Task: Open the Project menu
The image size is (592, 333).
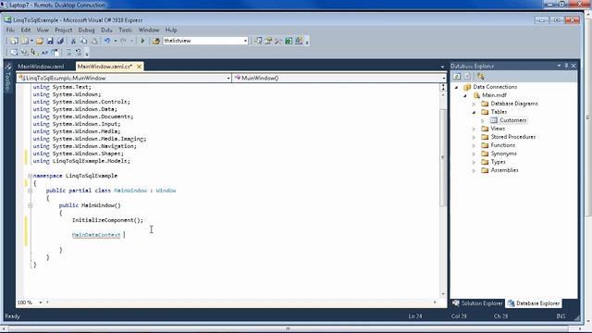Action: pos(63,30)
